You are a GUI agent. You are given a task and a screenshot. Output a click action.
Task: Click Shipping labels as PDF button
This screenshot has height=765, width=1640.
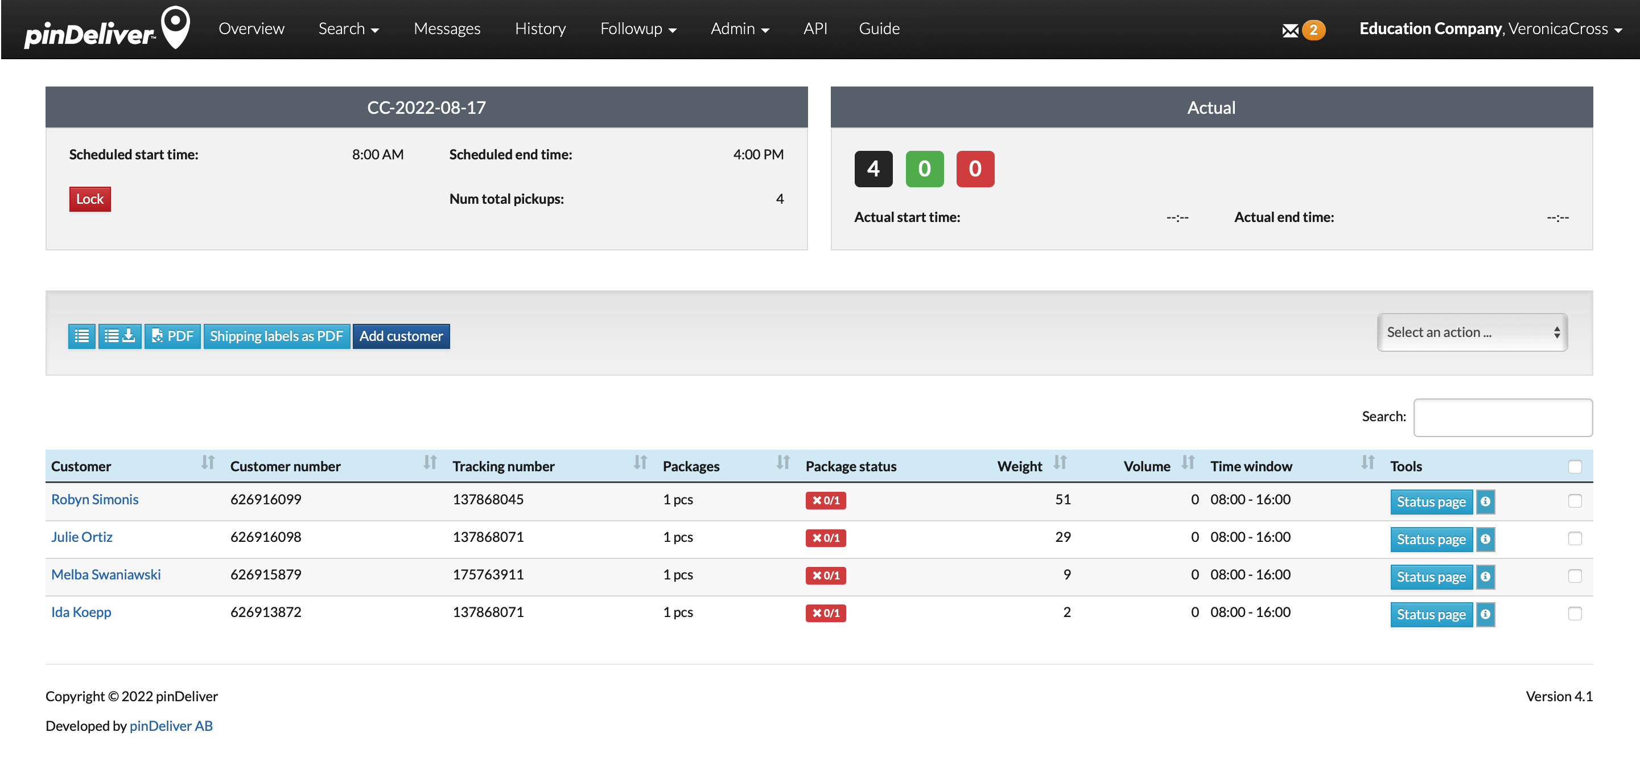tap(277, 336)
